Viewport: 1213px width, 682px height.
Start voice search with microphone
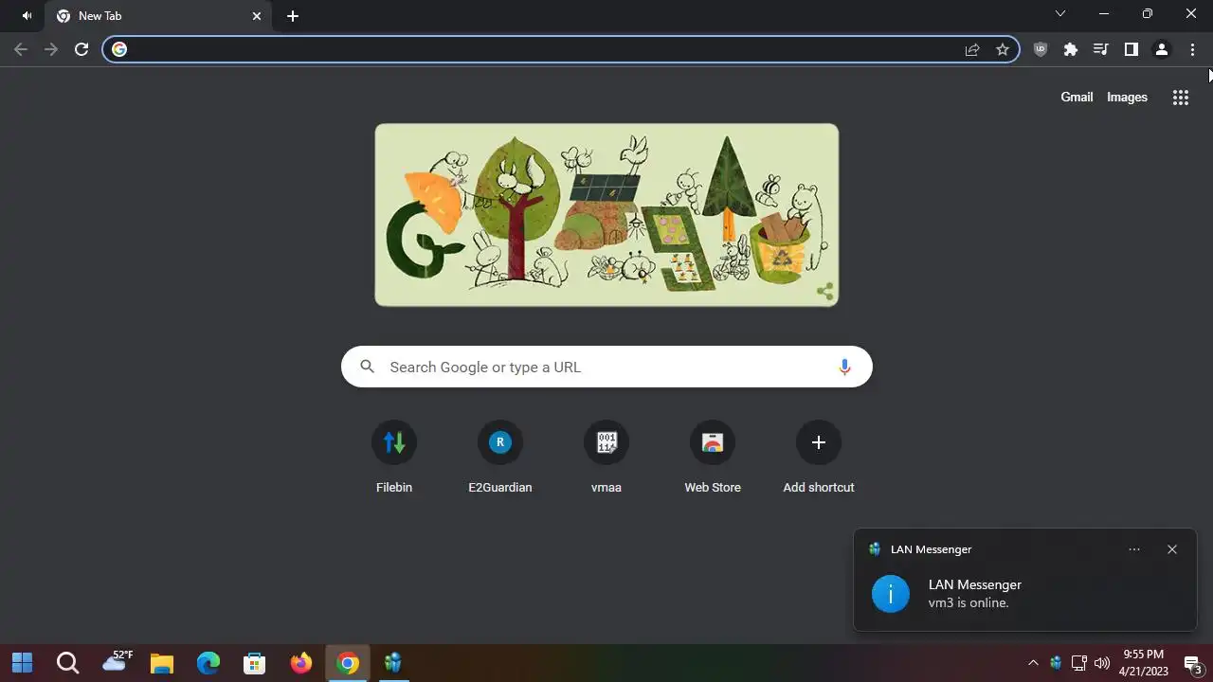[x=844, y=367]
